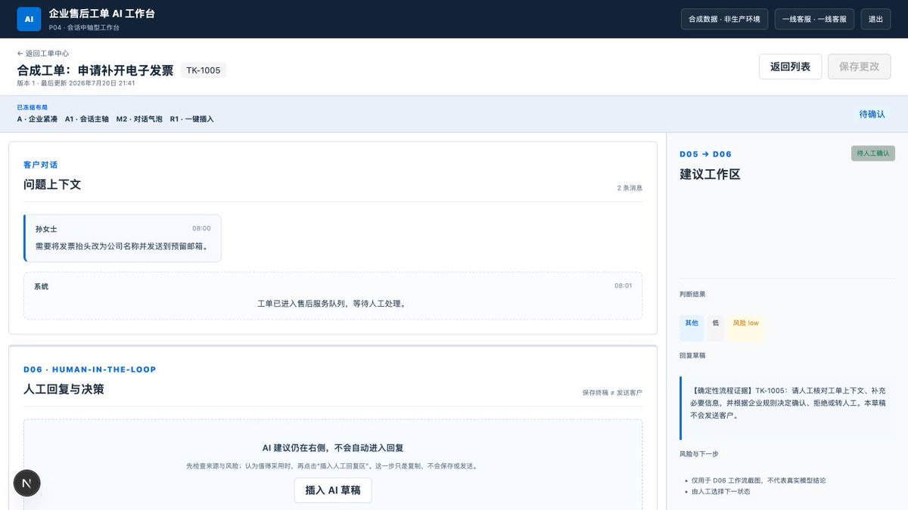Click the 已冻结布局 label
The image size is (908, 510).
tap(33, 108)
